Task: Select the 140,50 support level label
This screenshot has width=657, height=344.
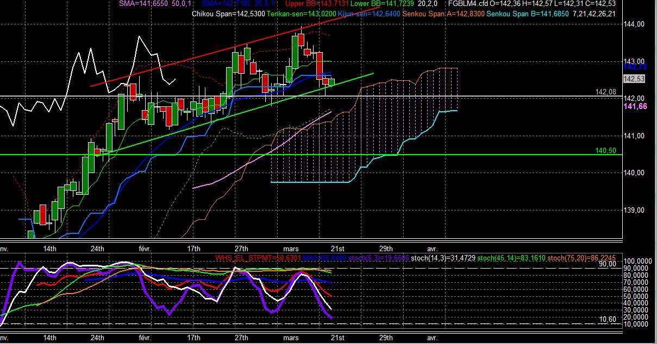Action: 605,151
